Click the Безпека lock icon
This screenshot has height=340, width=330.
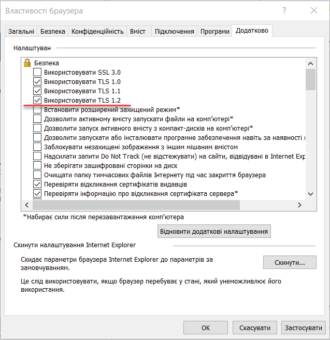[x=27, y=63]
